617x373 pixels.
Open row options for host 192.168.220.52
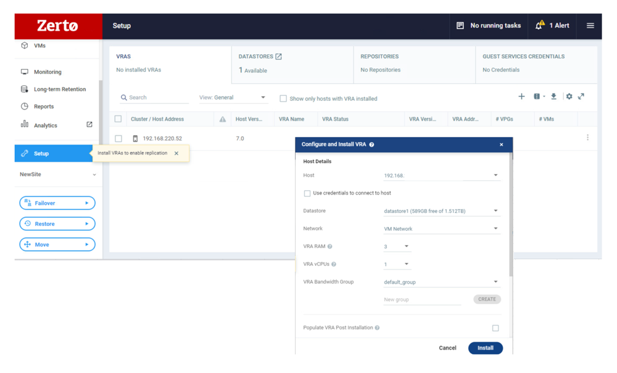(587, 137)
